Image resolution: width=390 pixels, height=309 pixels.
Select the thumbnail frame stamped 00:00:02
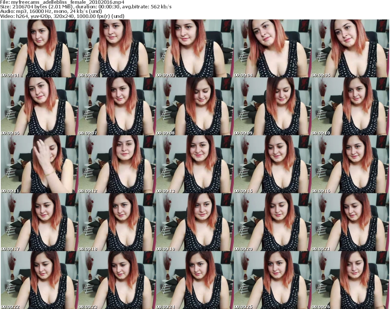click(117, 48)
